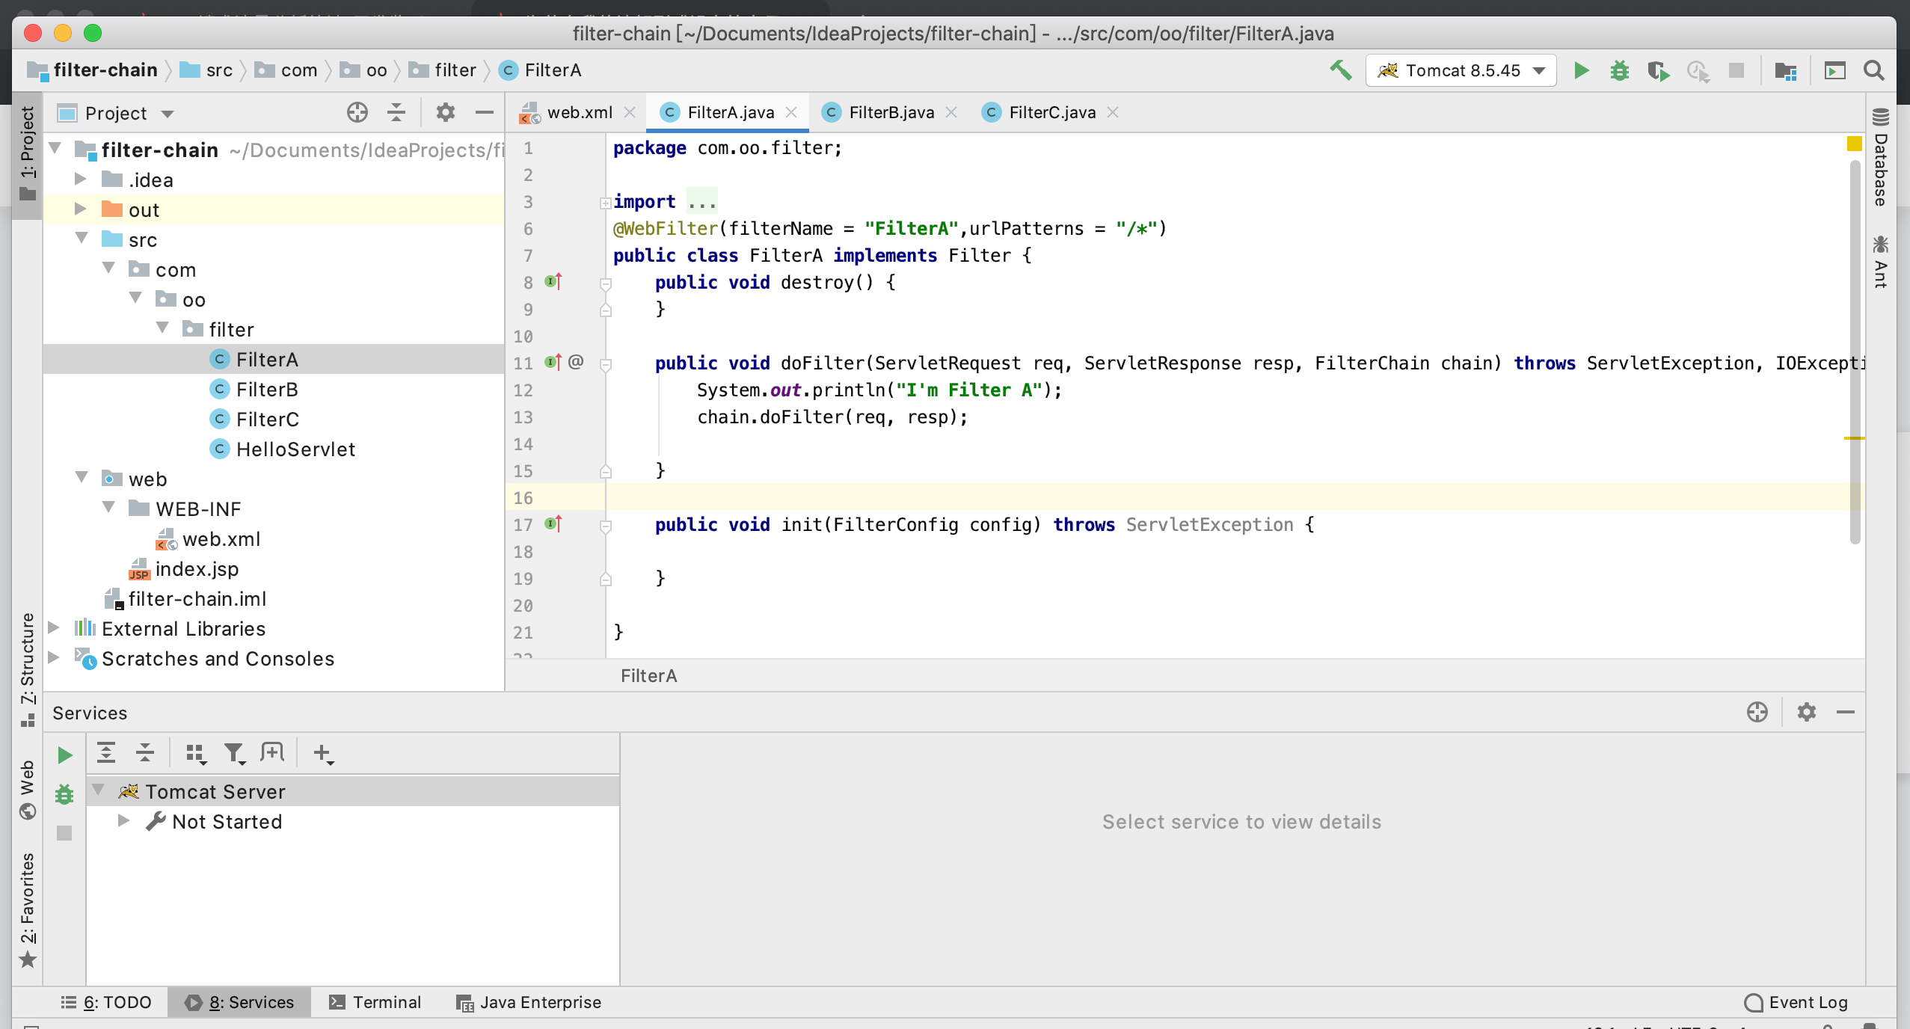This screenshot has height=1029, width=1910.
Task: Collapse the src folder
Action: pyautogui.click(x=82, y=239)
